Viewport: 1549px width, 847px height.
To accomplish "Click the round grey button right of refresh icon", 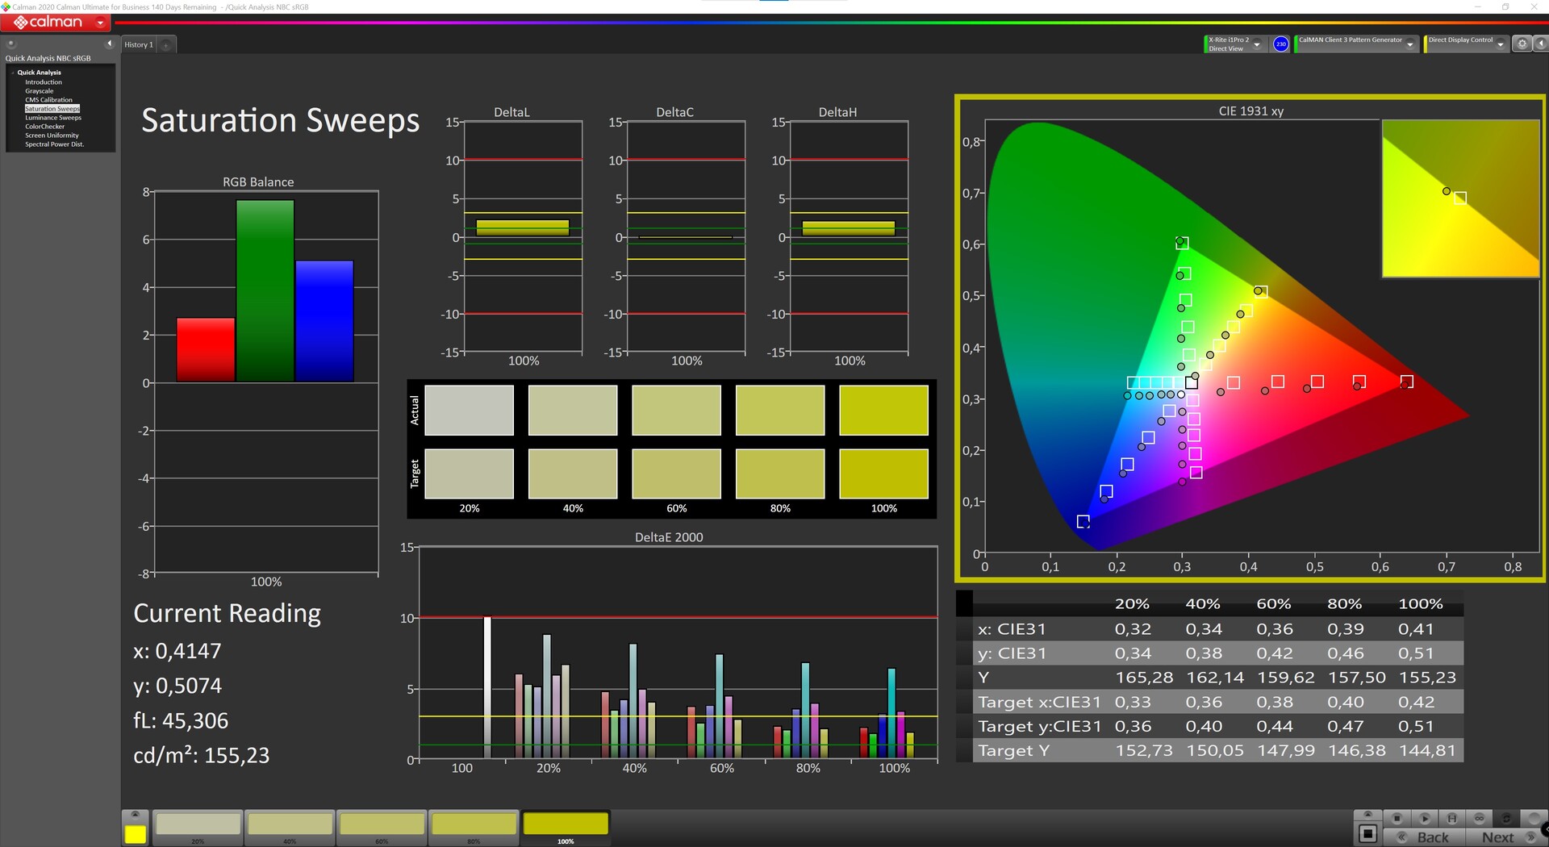I will [x=1533, y=818].
